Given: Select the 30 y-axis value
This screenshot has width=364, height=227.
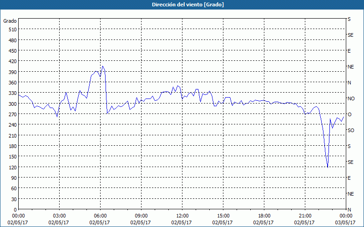Looking at the screenshot, I should click(x=14, y=199).
